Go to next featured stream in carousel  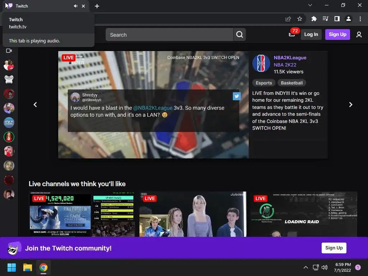tap(351, 105)
